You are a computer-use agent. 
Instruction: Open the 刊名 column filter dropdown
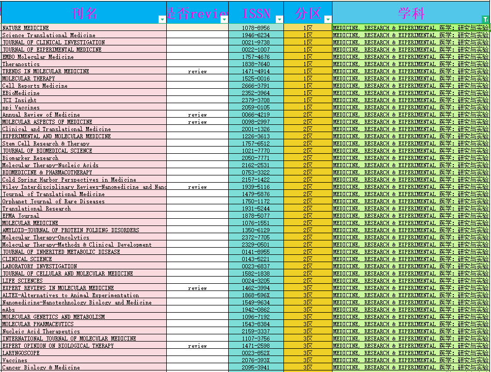(x=162, y=20)
